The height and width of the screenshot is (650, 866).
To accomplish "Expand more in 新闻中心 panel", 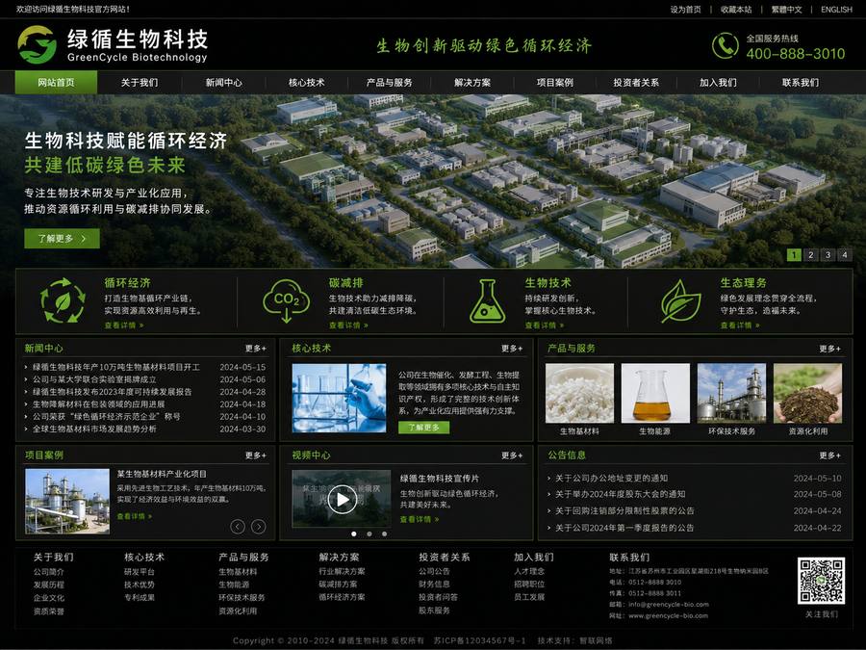I will [256, 349].
